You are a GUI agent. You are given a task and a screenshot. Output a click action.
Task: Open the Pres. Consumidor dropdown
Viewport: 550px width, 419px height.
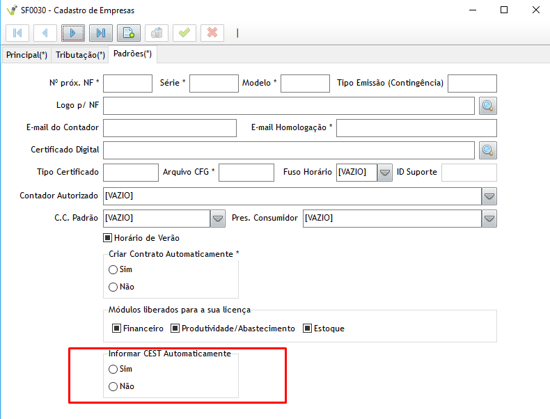point(489,219)
